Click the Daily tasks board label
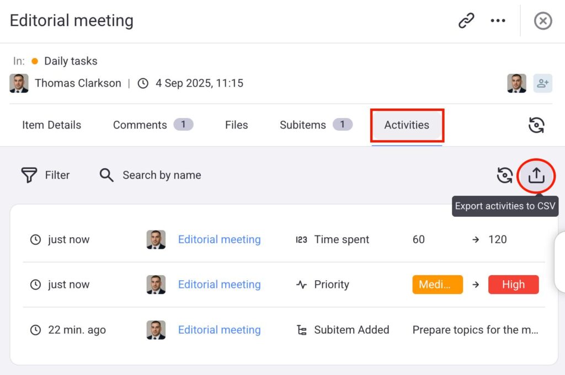 (71, 61)
